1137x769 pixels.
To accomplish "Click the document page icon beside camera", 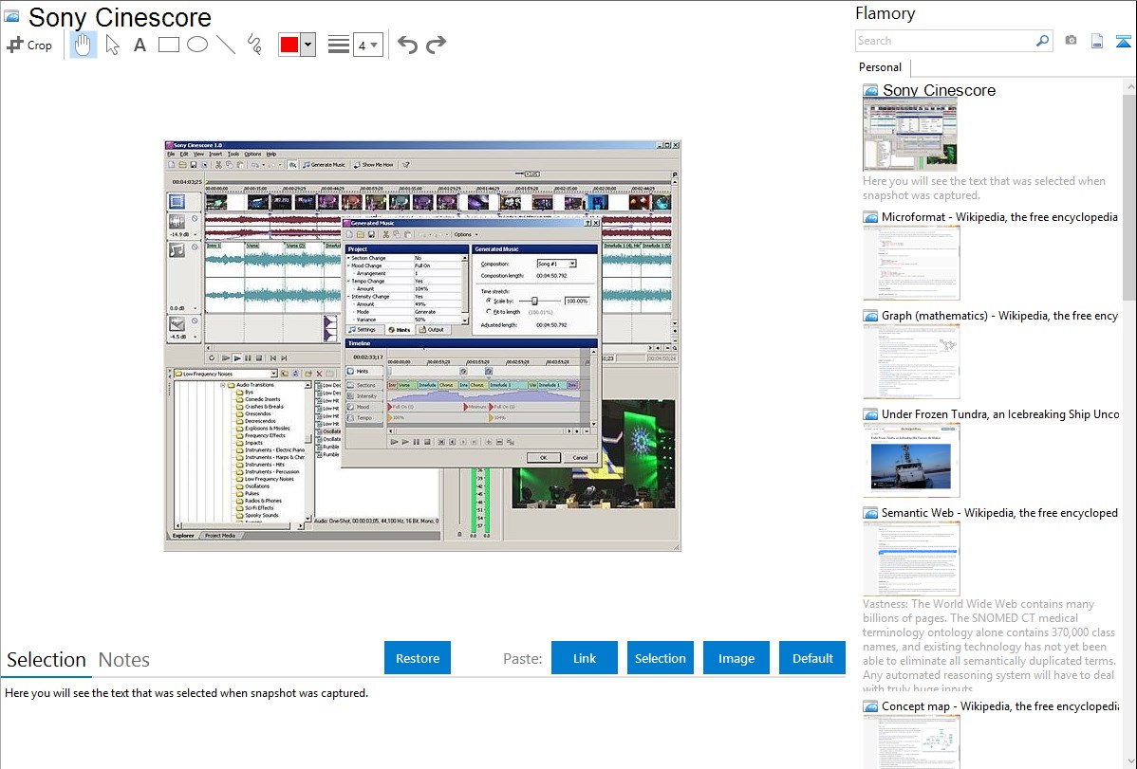I will pos(1097,41).
